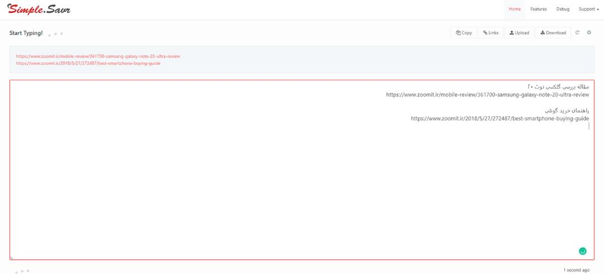Click the 'Start Typing!' heading
The height and width of the screenshot is (274, 604).
click(26, 33)
